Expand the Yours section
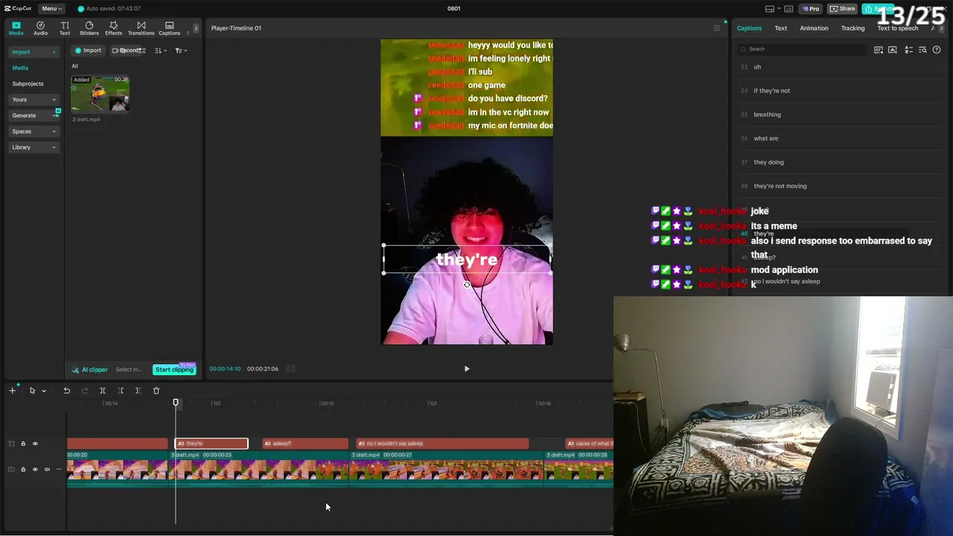Image resolution: width=953 pixels, height=536 pixels. [x=34, y=100]
